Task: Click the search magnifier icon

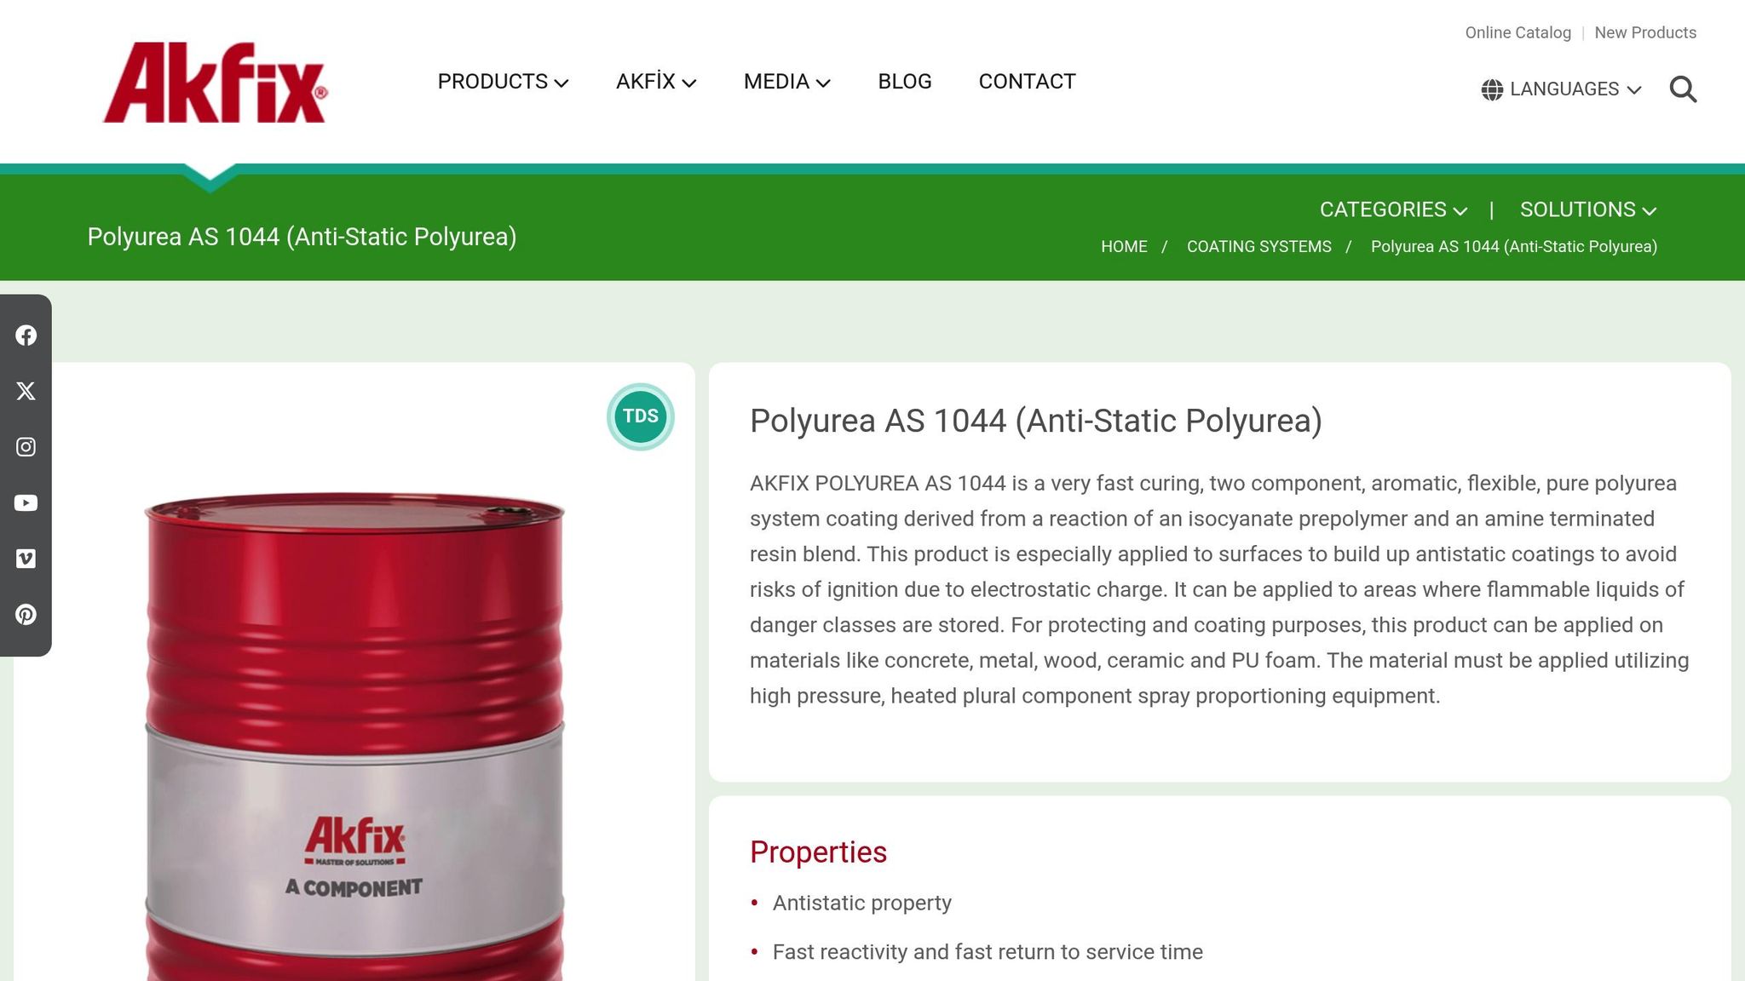Action: click(x=1683, y=89)
